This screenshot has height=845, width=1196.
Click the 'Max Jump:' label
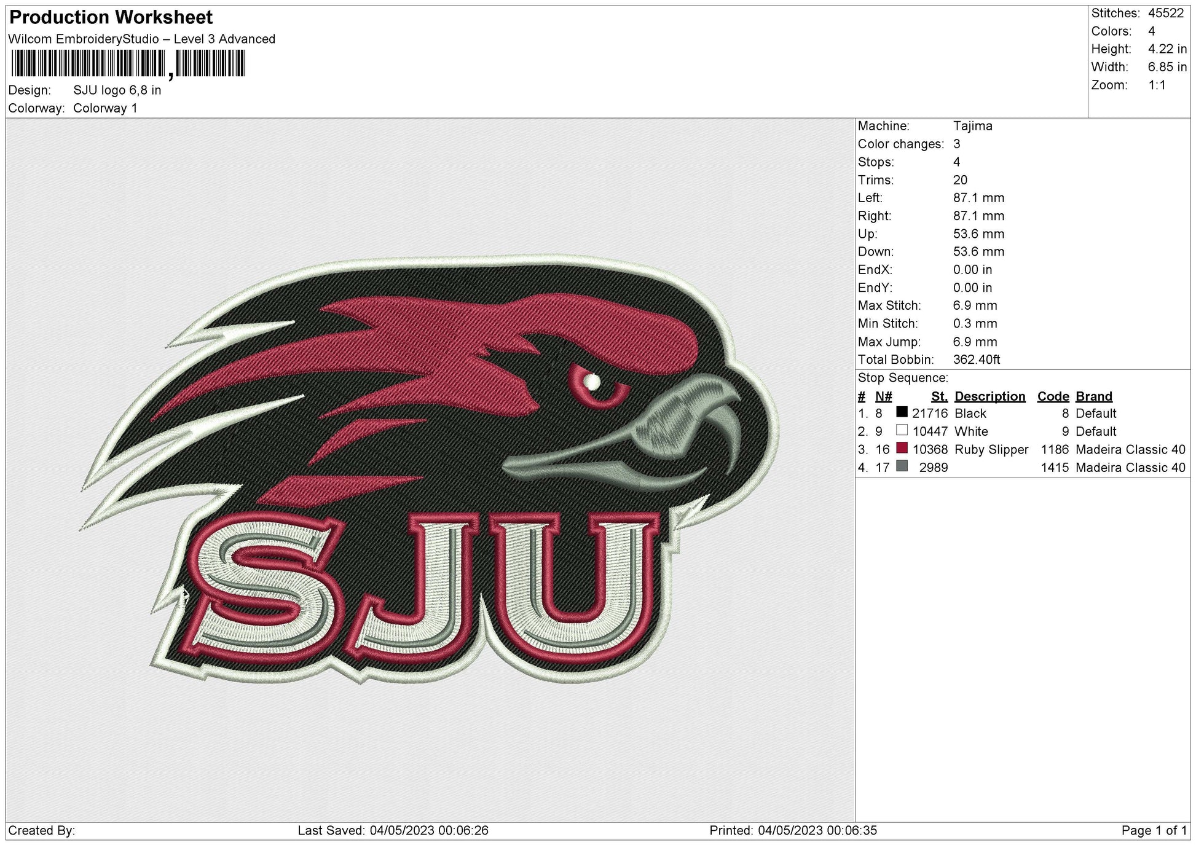pyautogui.click(x=889, y=342)
